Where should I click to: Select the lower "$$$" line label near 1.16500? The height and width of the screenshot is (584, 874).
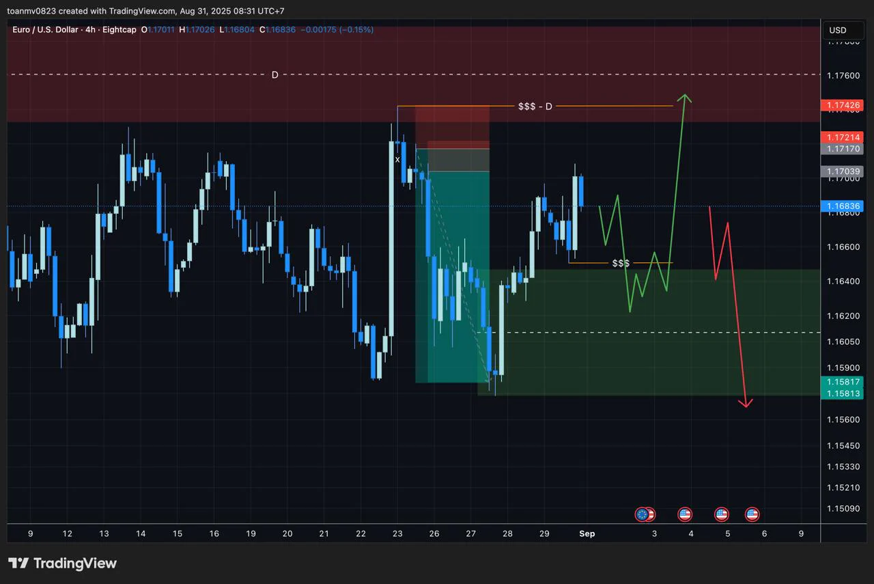[621, 263]
